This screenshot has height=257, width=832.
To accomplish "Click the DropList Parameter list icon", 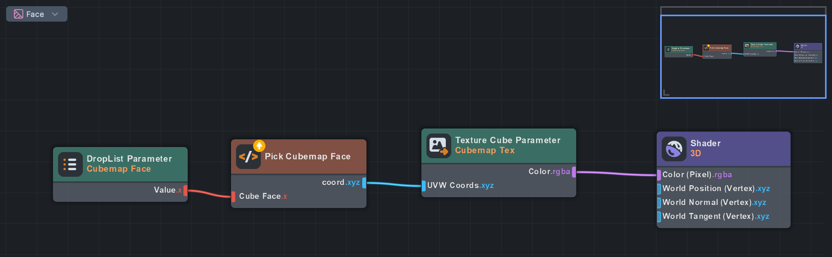I will coord(70,164).
